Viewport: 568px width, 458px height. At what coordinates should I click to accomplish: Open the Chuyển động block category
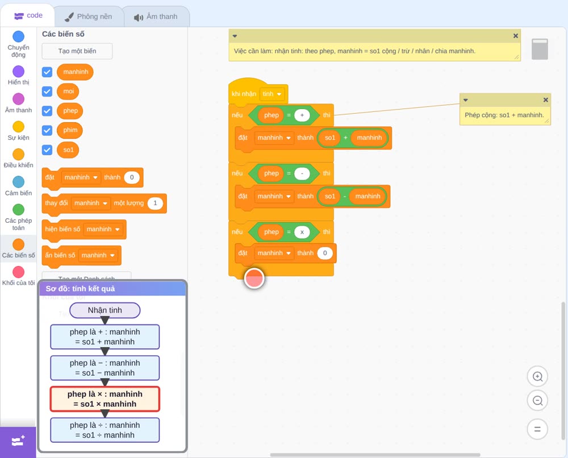tap(18, 44)
